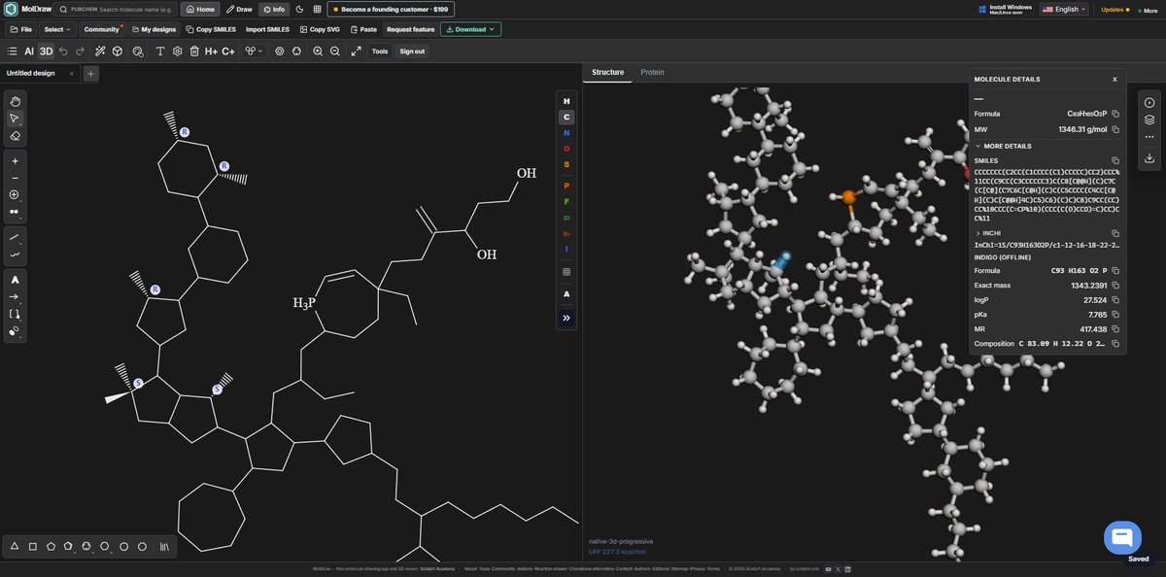Expand the element bar double chevron

pyautogui.click(x=566, y=318)
